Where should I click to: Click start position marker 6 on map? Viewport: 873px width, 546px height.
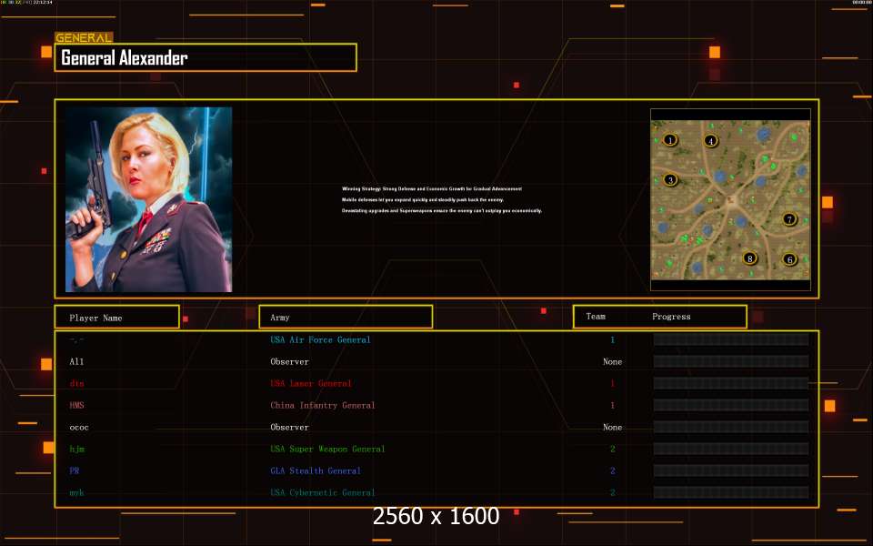click(789, 259)
